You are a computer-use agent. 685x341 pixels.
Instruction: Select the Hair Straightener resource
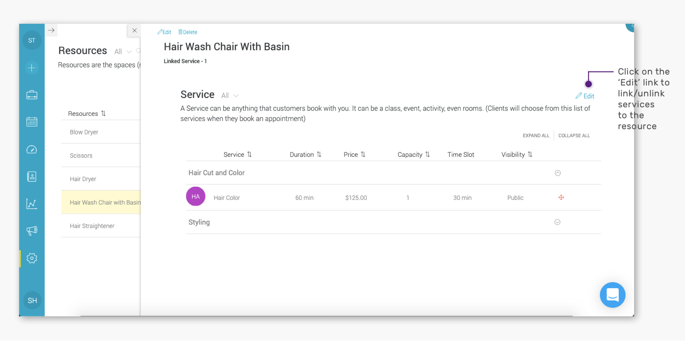pos(101,226)
